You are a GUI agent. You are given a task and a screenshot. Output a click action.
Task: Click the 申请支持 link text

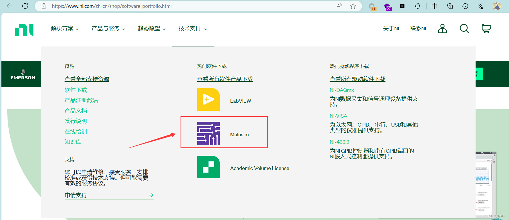tap(76, 195)
